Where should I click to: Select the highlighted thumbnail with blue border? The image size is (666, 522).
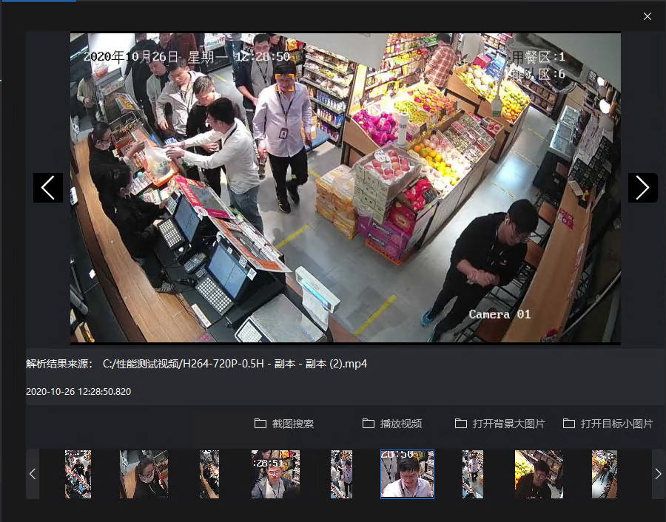coord(407,474)
